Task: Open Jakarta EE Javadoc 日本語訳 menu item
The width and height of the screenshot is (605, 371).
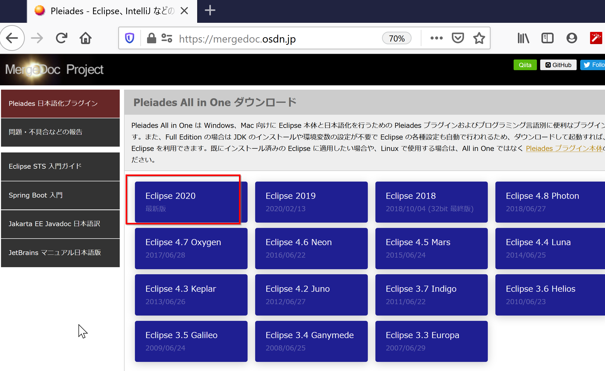Action: [x=60, y=224]
